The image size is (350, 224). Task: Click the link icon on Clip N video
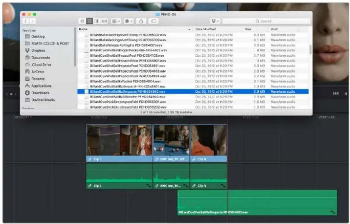[194, 159]
